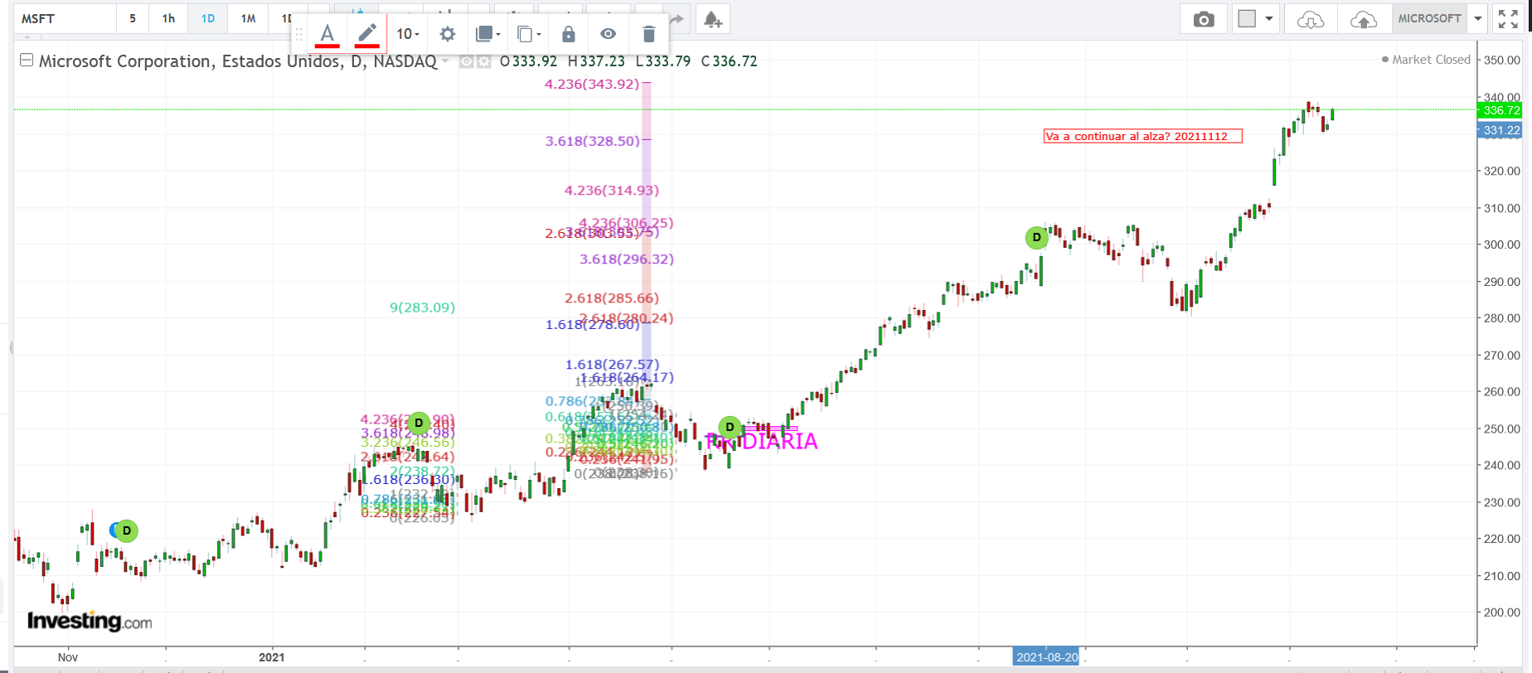Image resolution: width=1532 pixels, height=673 pixels.
Task: Click the D dividend marker near November
Action: coord(126,530)
